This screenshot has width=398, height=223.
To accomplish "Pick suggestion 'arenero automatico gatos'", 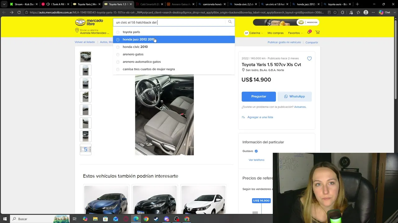I will [174, 62].
